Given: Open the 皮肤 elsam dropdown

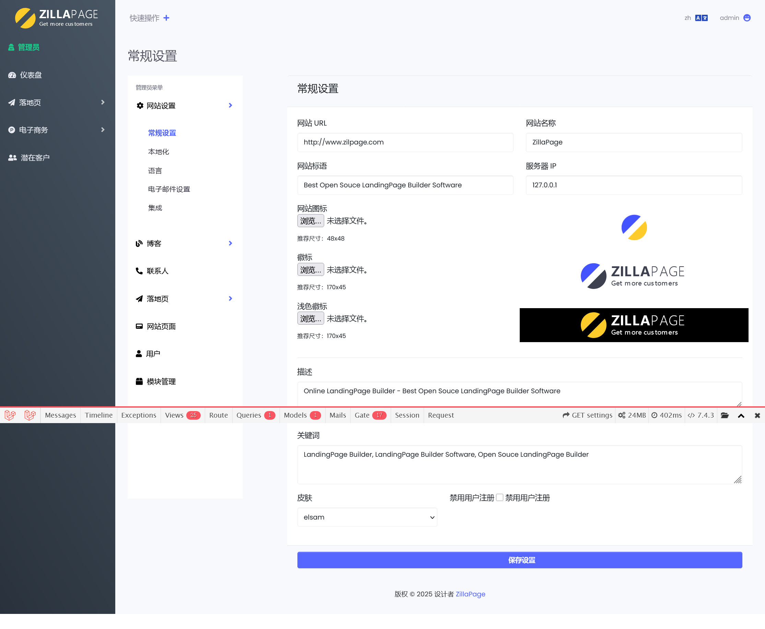Looking at the screenshot, I should point(367,517).
